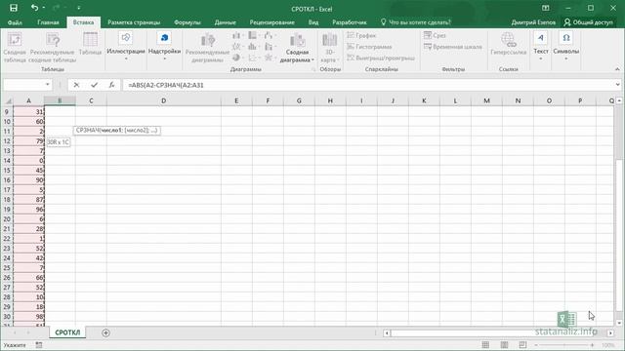The height and width of the screenshot is (351, 625).
Task: Insert a Срез slicer filter
Action: [x=435, y=35]
